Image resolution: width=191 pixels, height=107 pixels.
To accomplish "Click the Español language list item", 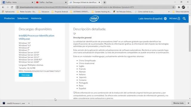I will pyautogui.click(x=82, y=89).
